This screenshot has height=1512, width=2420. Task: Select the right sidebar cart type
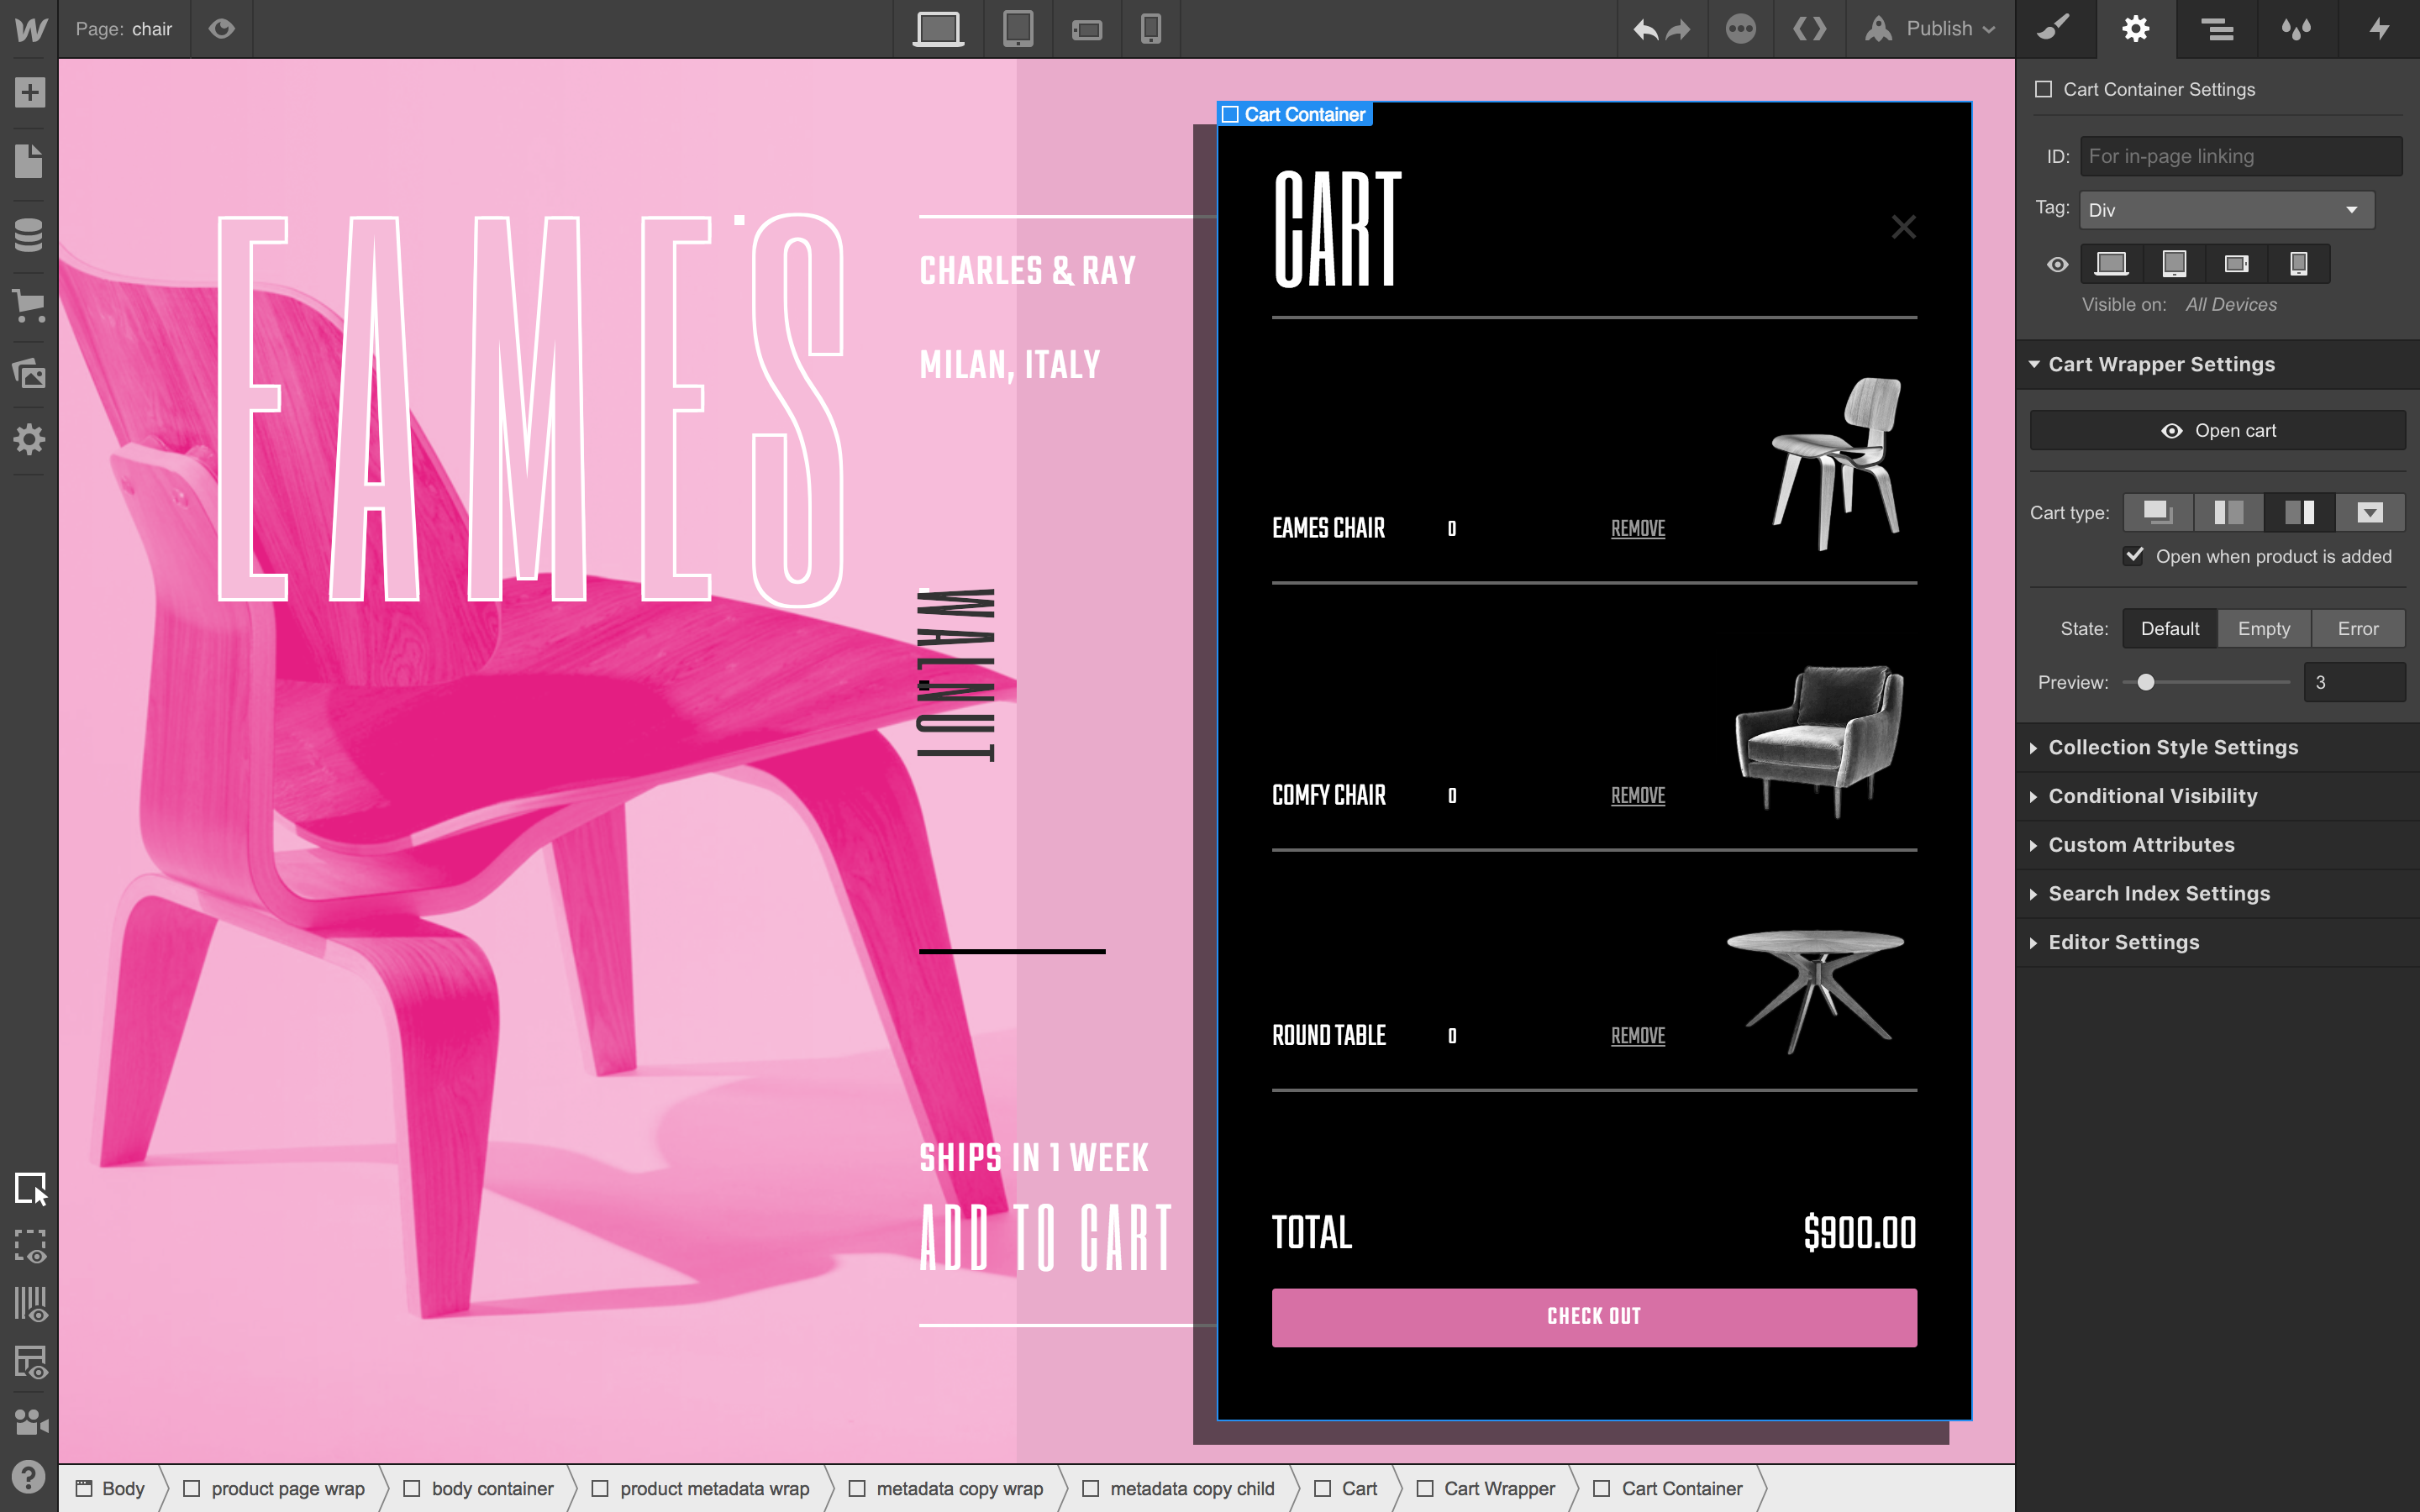pyautogui.click(x=2300, y=513)
